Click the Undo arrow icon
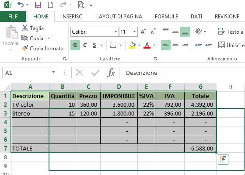 [21, 5]
